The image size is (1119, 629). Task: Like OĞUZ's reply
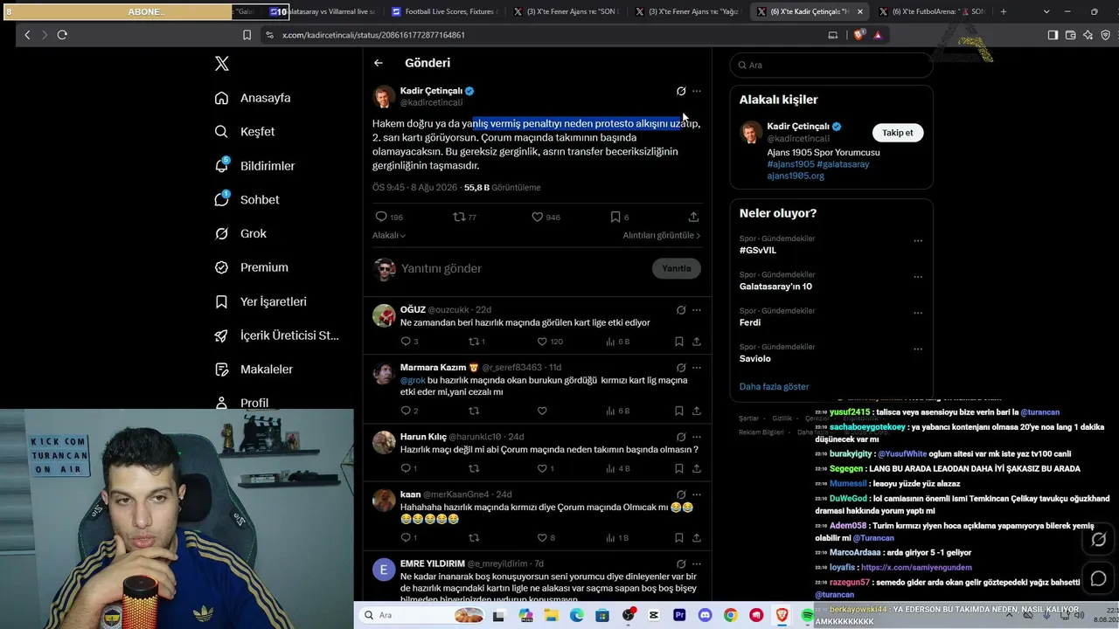542,342
